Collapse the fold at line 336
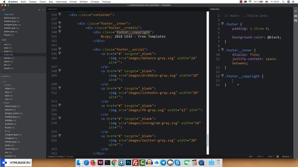This screenshot has height=167, width=298. point(60,14)
